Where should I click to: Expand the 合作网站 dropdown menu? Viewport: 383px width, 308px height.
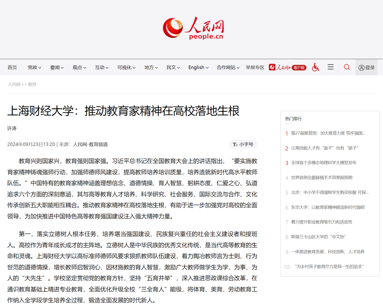pyautogui.click(x=228, y=67)
